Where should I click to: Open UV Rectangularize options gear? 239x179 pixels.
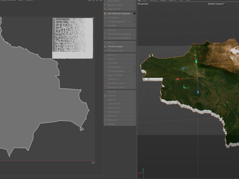click(134, 71)
